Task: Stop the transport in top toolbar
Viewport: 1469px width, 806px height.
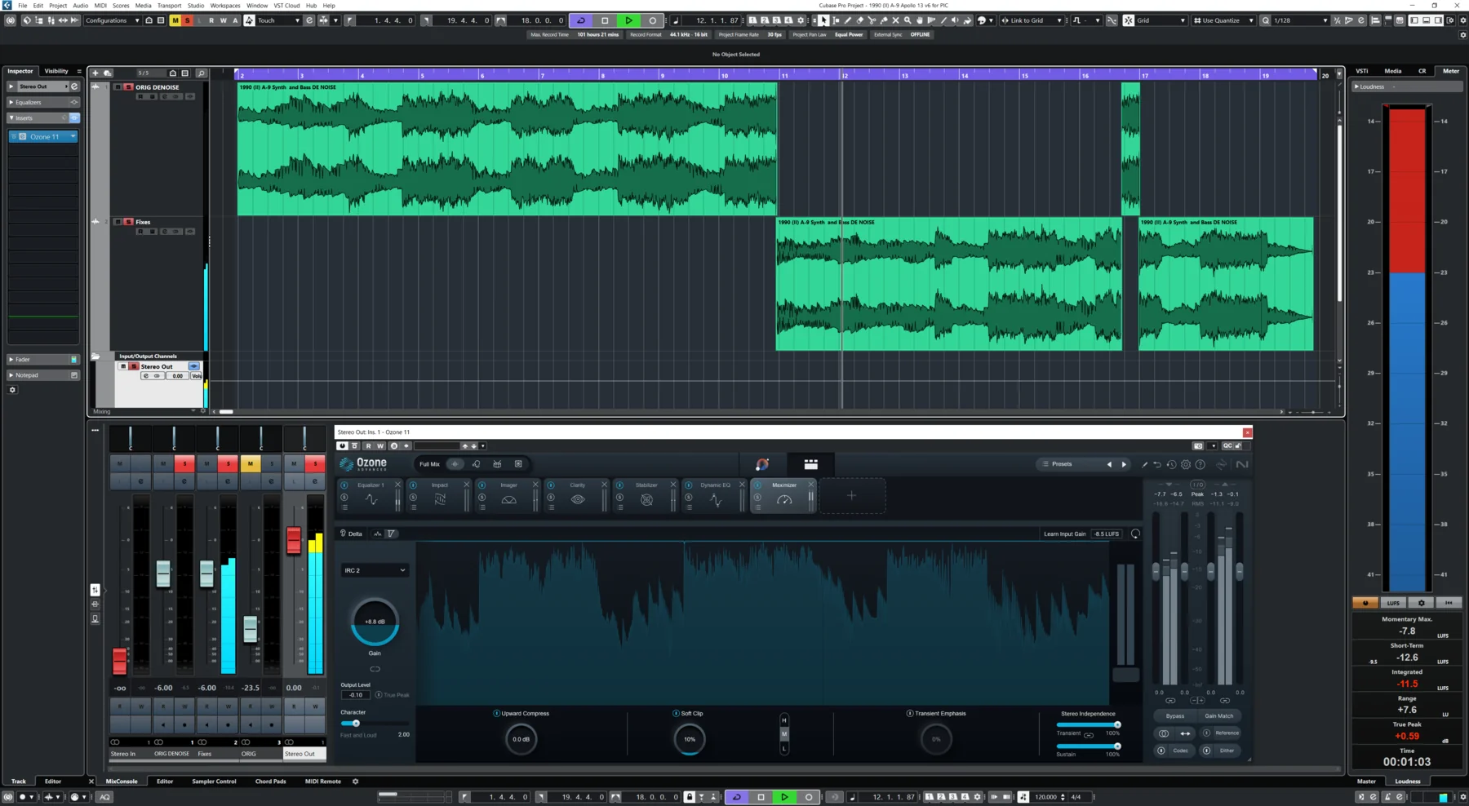Action: click(x=605, y=20)
